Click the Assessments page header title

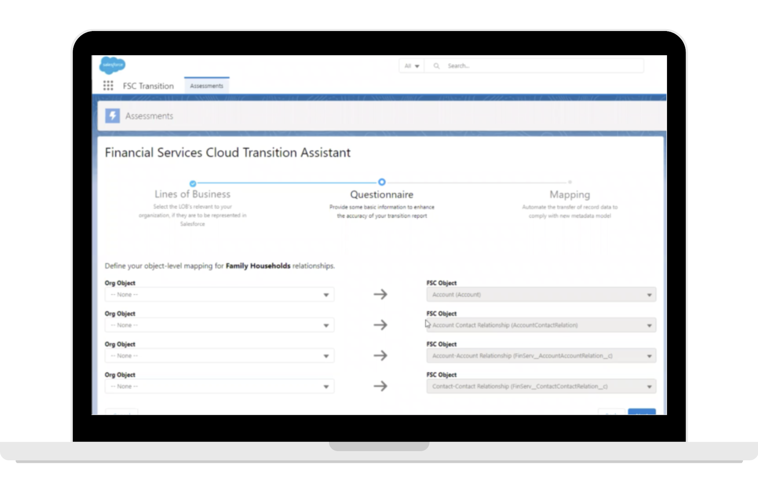pos(149,116)
